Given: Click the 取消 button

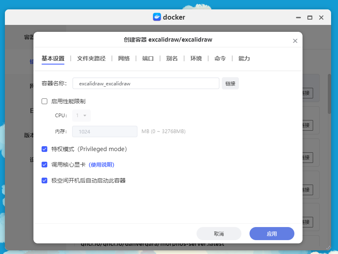Looking at the screenshot, I should (x=219, y=234).
